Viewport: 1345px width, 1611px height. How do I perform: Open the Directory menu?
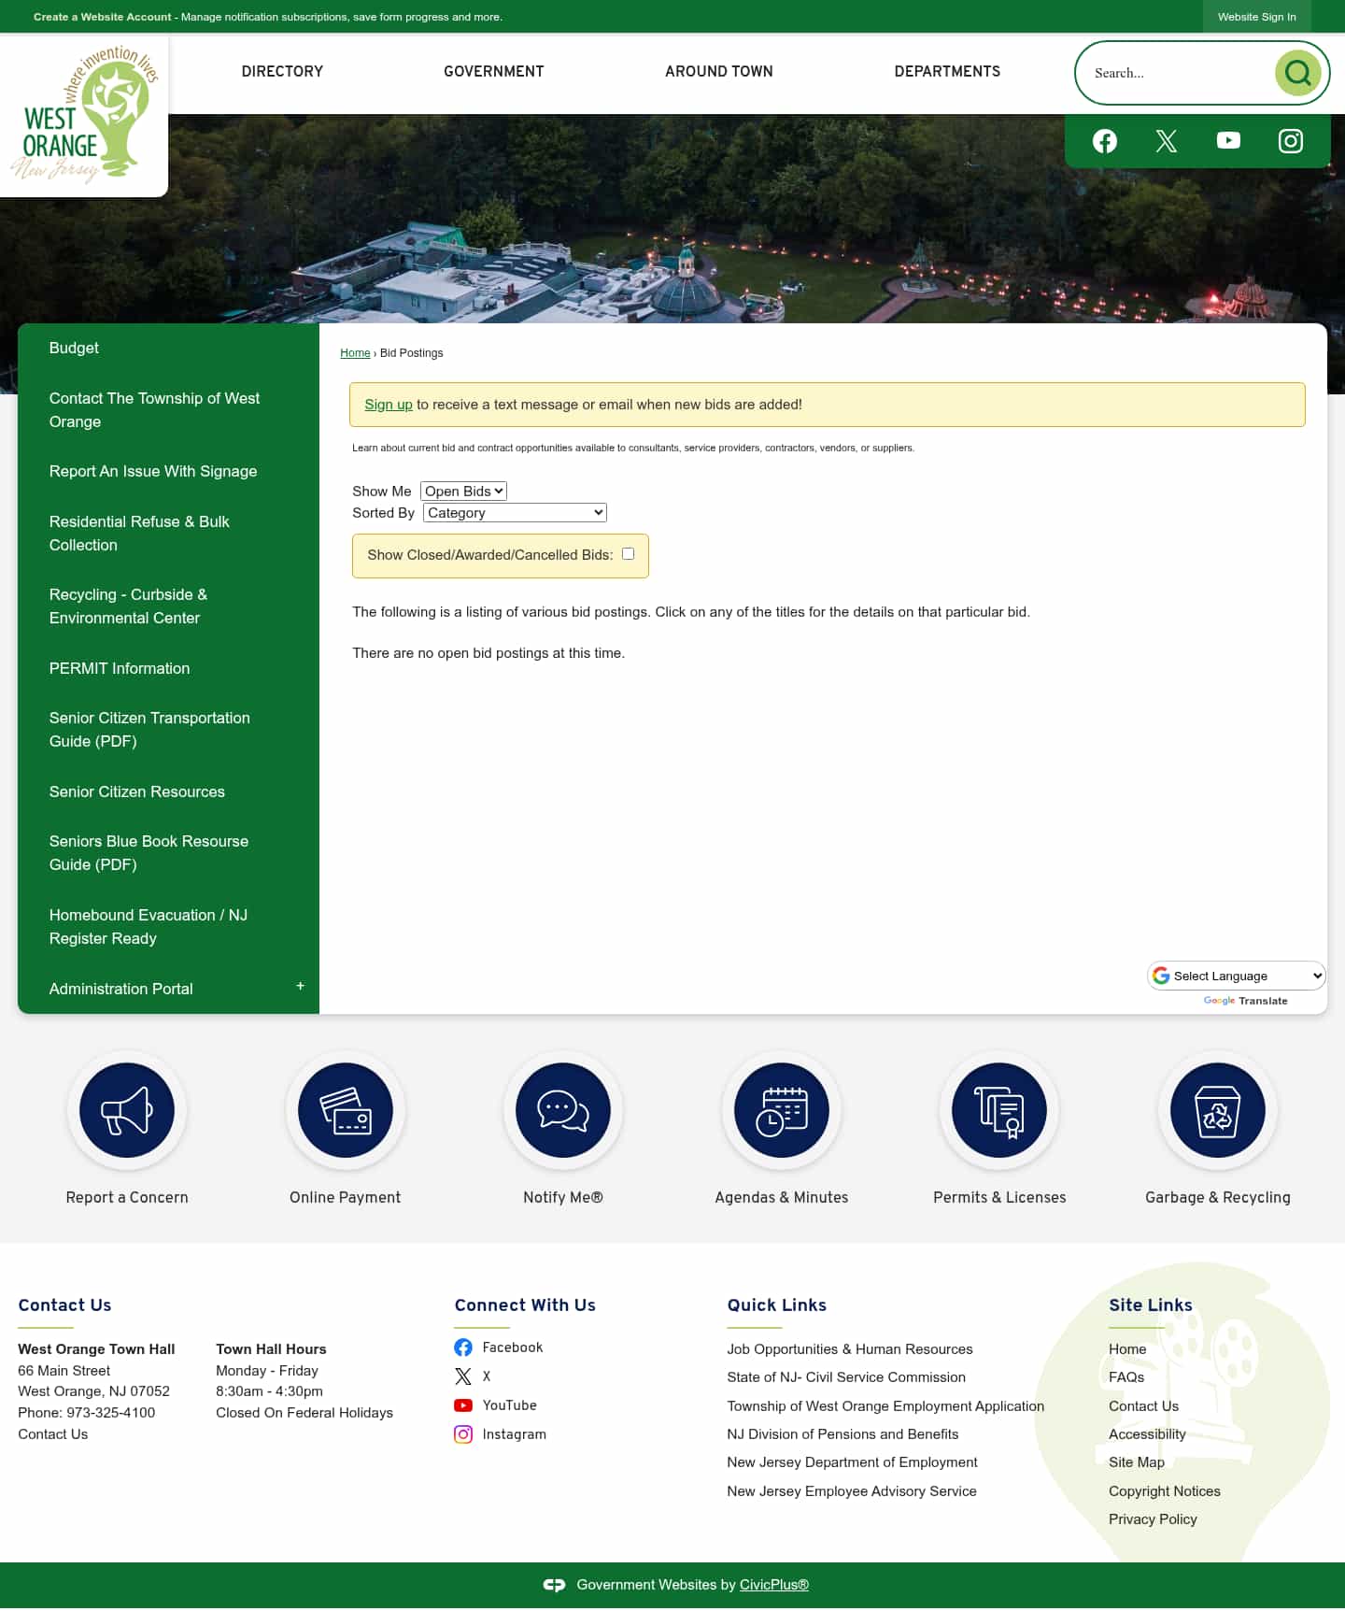(x=282, y=71)
